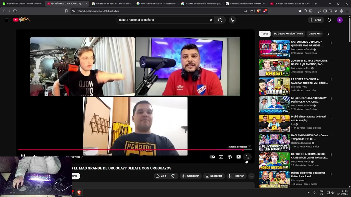The height and width of the screenshot is (197, 351).
Task: Toggle subtitles in video player
Action: (x=221, y=157)
